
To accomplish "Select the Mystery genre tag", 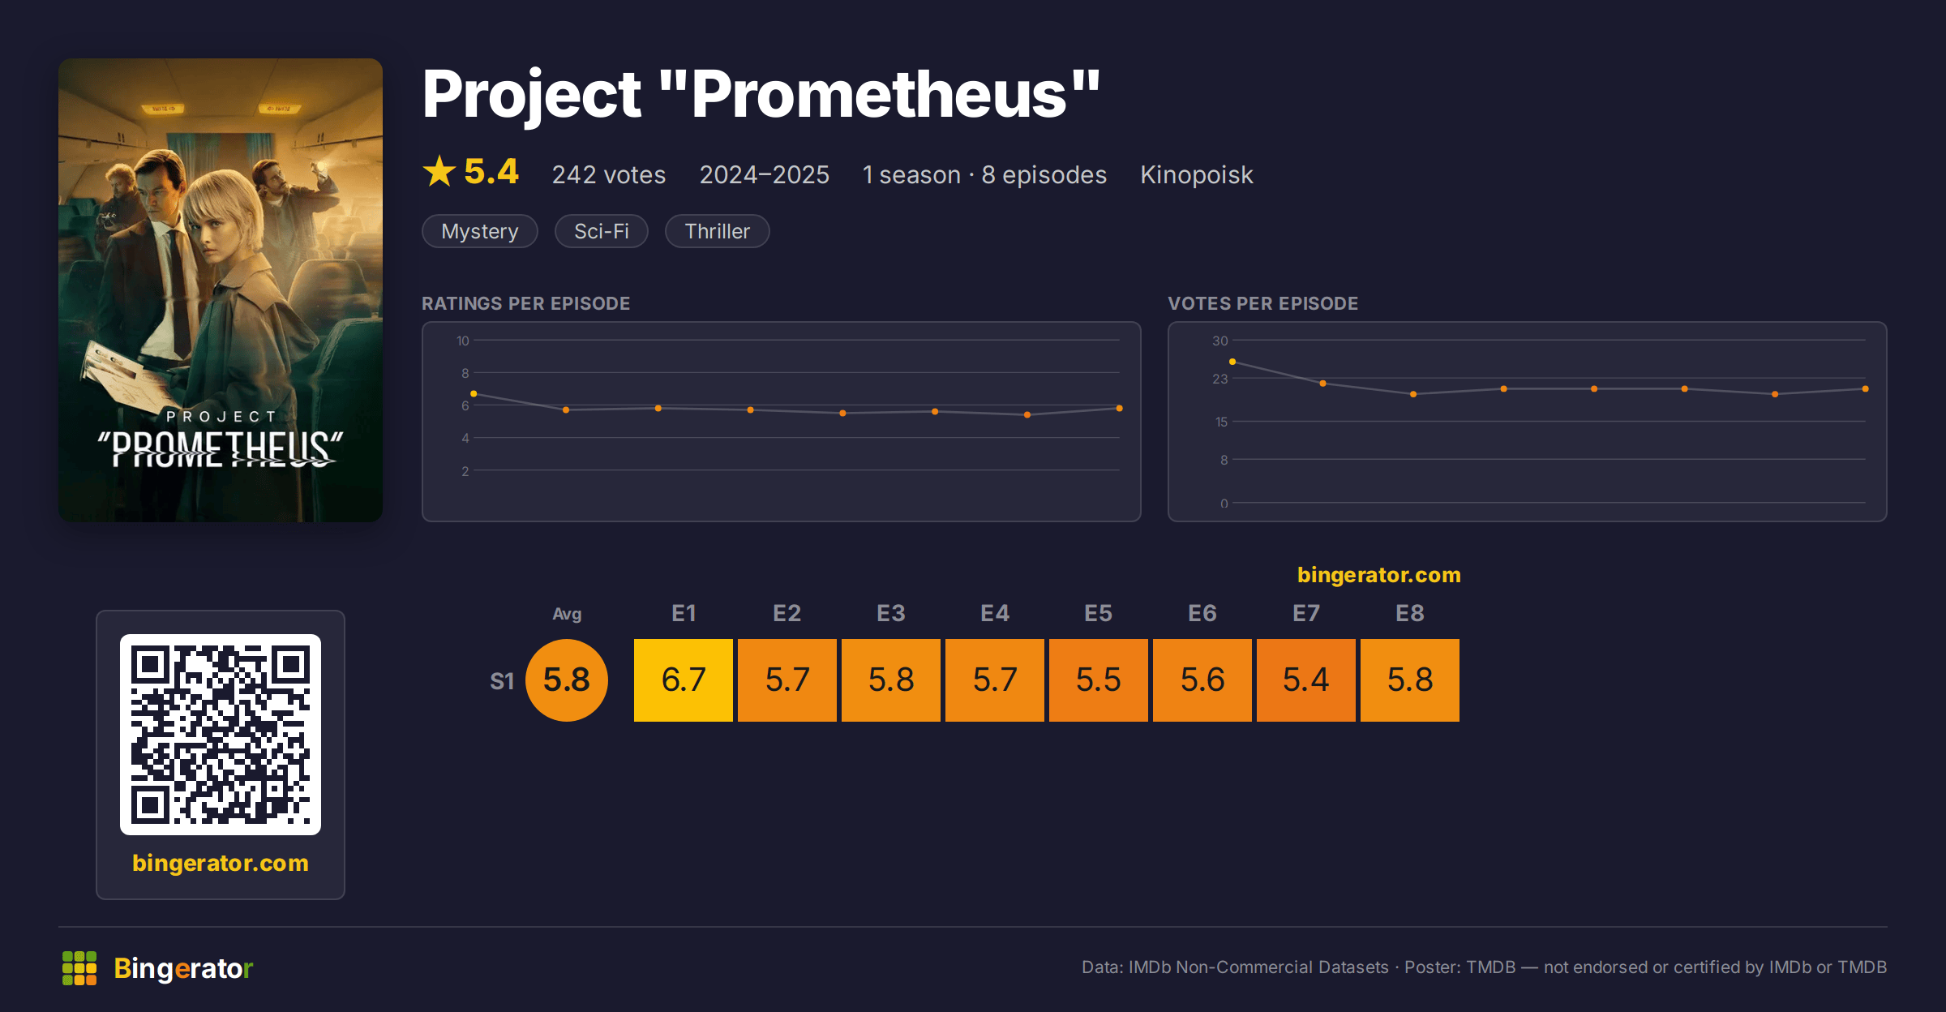I will (x=480, y=231).
